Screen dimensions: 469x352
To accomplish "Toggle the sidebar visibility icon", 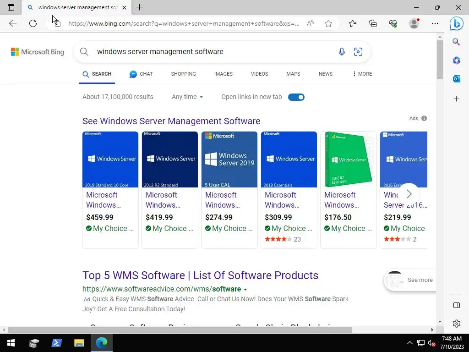I will click(x=457, y=305).
